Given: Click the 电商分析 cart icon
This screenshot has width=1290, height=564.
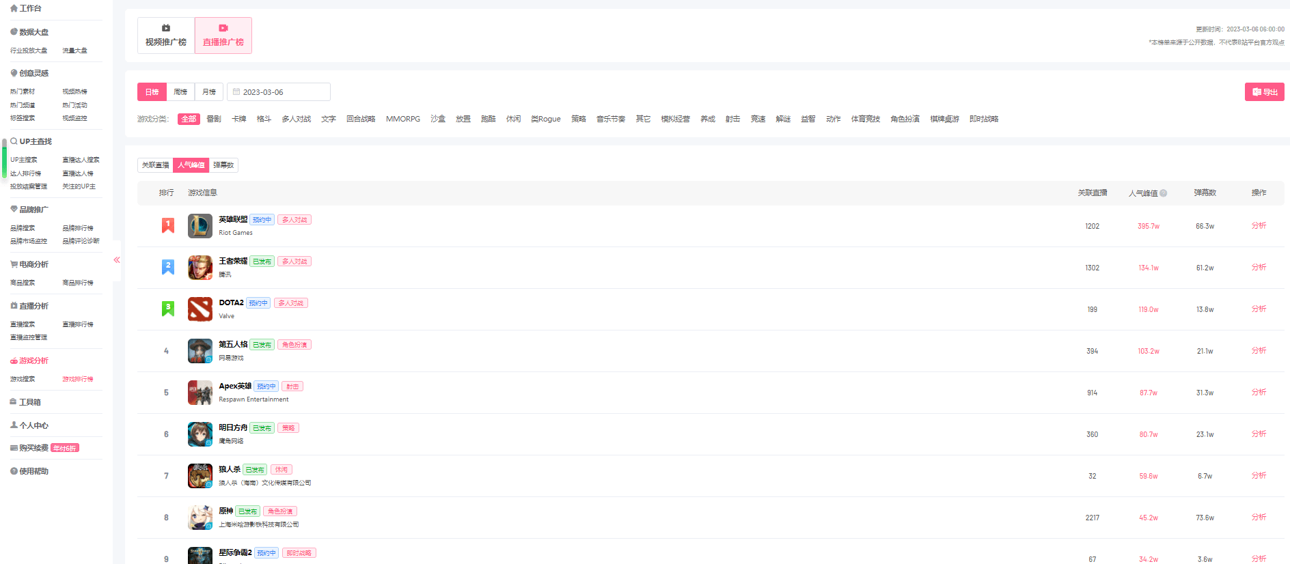Looking at the screenshot, I should click(14, 264).
